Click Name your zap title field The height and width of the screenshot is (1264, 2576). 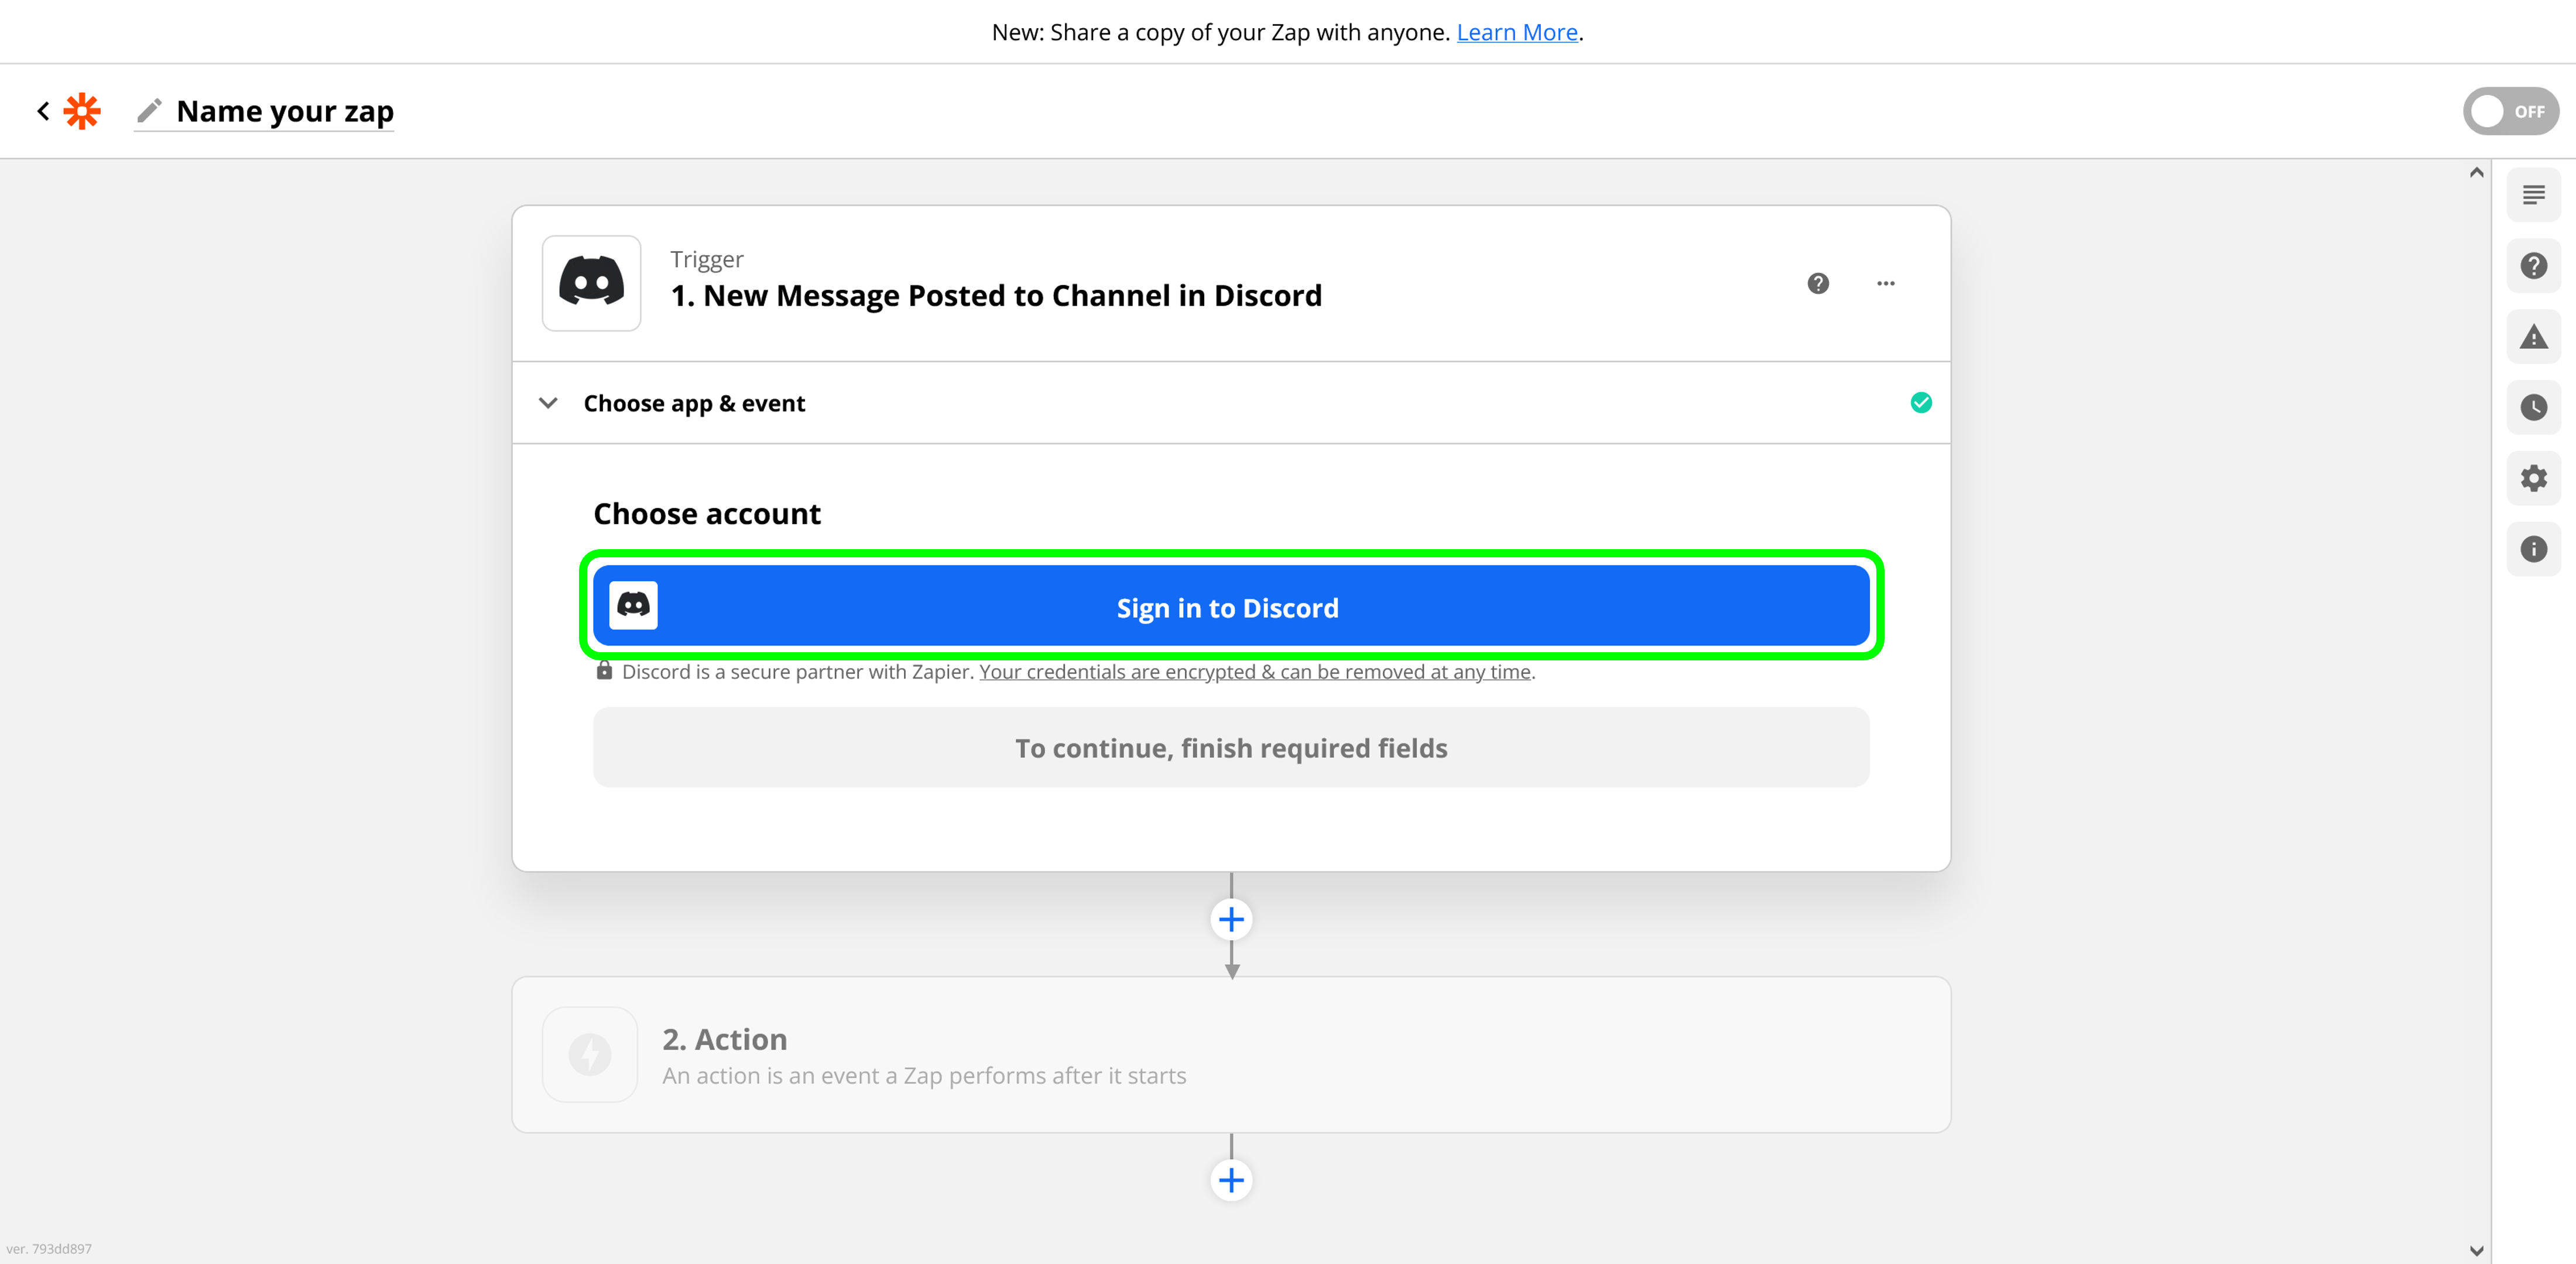285,111
